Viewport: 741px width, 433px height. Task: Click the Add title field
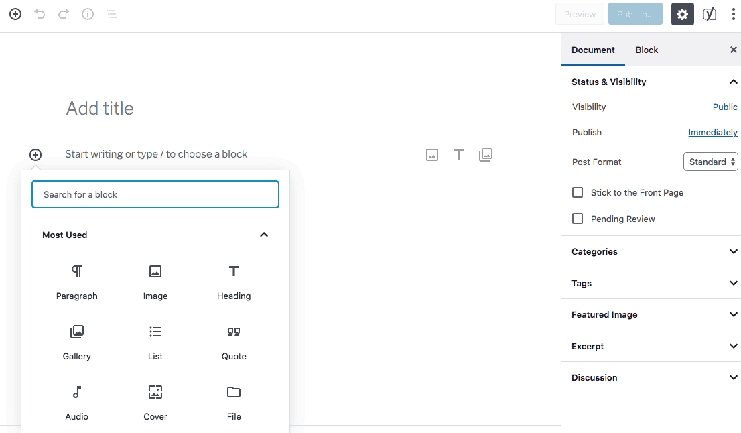coord(100,109)
